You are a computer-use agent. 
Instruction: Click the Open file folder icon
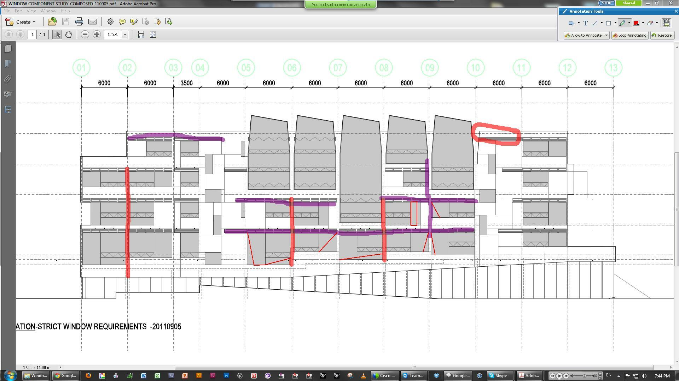pos(52,22)
